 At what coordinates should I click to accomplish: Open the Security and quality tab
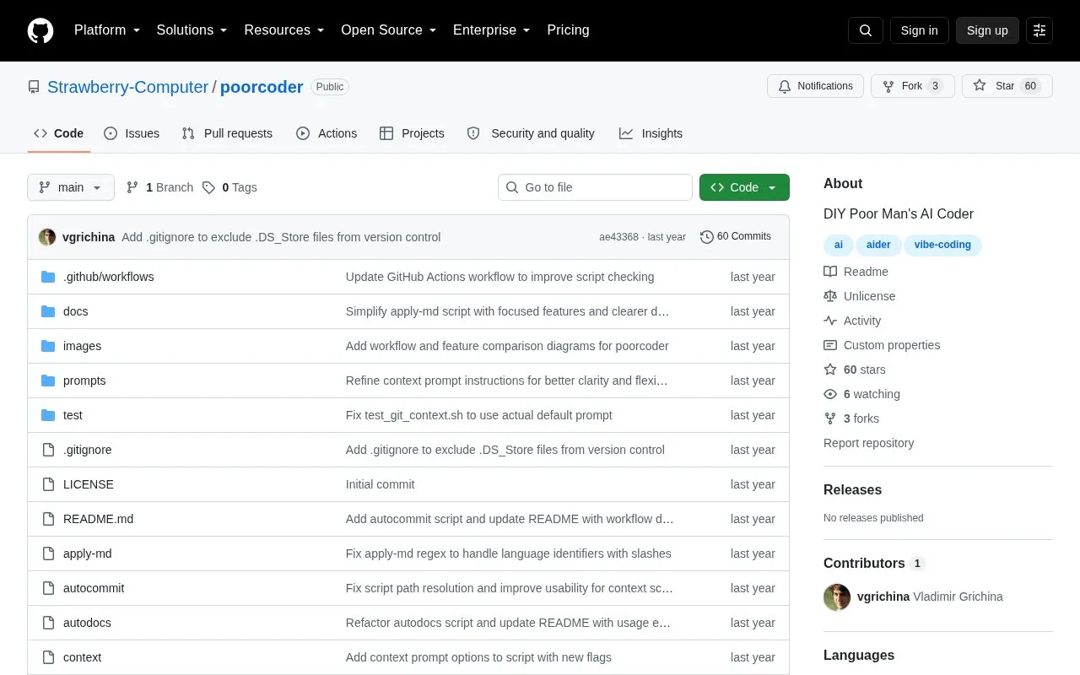click(531, 133)
